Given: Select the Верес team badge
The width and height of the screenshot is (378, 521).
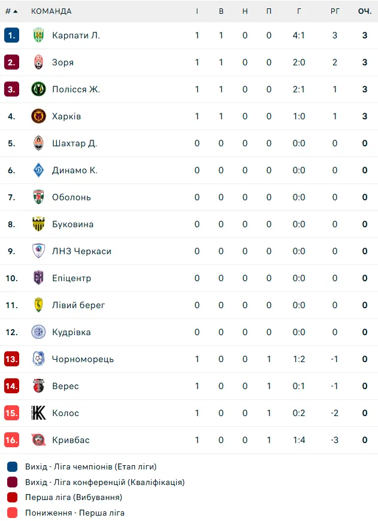Looking at the screenshot, I should tap(38, 386).
